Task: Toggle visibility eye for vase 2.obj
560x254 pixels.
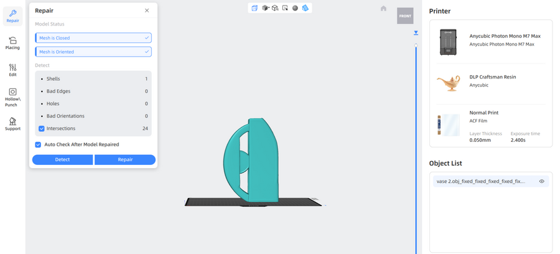Action: pyautogui.click(x=541, y=182)
